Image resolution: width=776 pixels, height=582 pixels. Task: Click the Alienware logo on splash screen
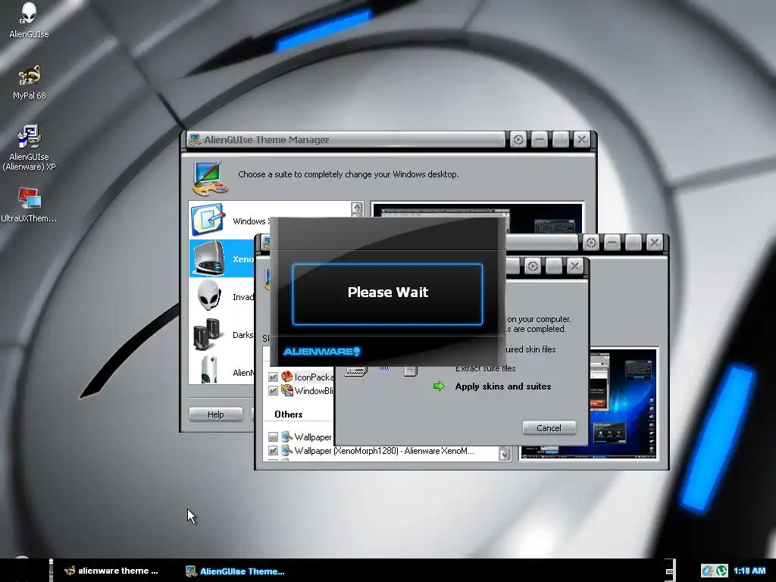[x=321, y=352]
